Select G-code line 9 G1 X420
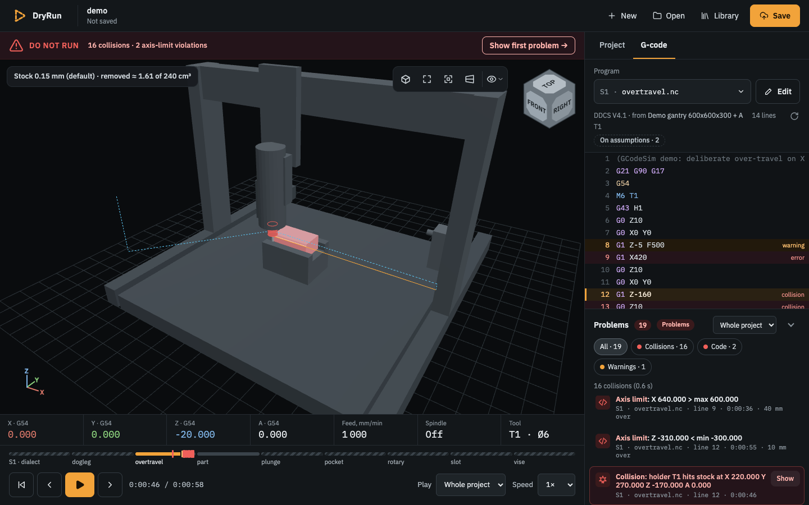Screen dimensions: 809x505 pyautogui.click(x=697, y=258)
